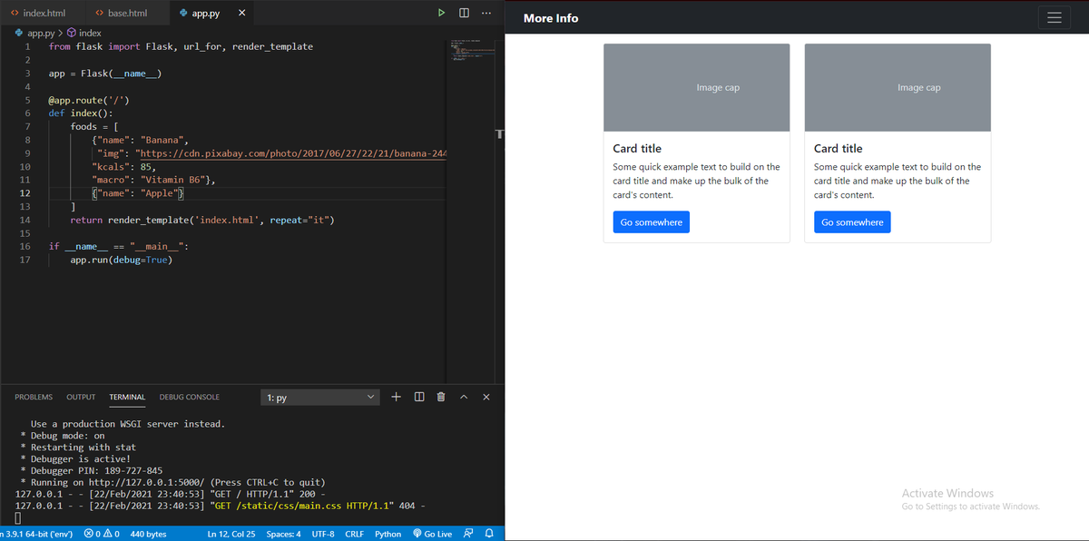Create a new terminal with plus icon

[397, 397]
